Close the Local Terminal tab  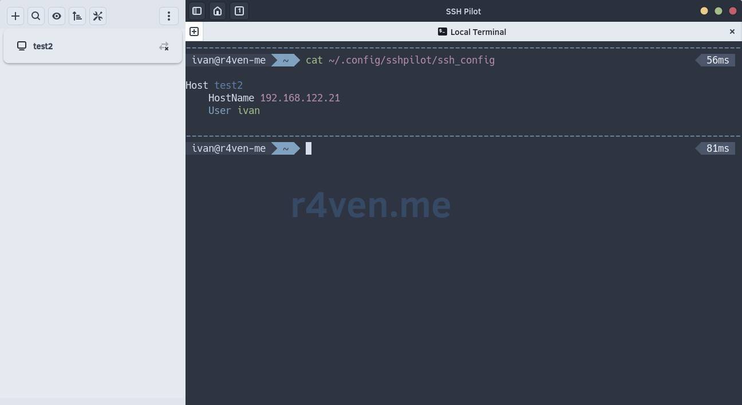pyautogui.click(x=732, y=32)
